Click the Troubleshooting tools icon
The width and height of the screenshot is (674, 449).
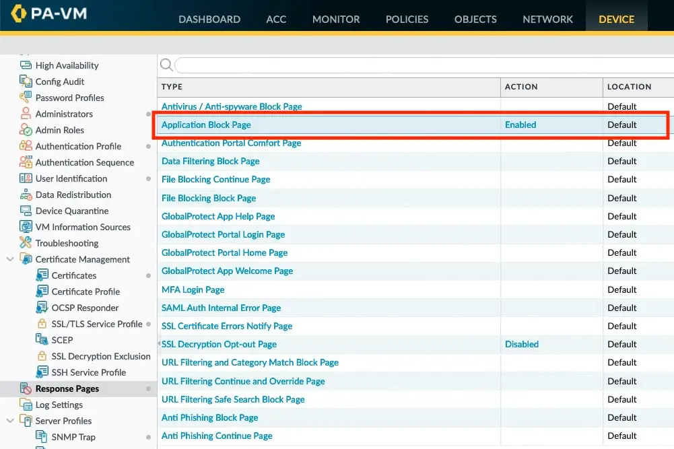click(x=26, y=243)
